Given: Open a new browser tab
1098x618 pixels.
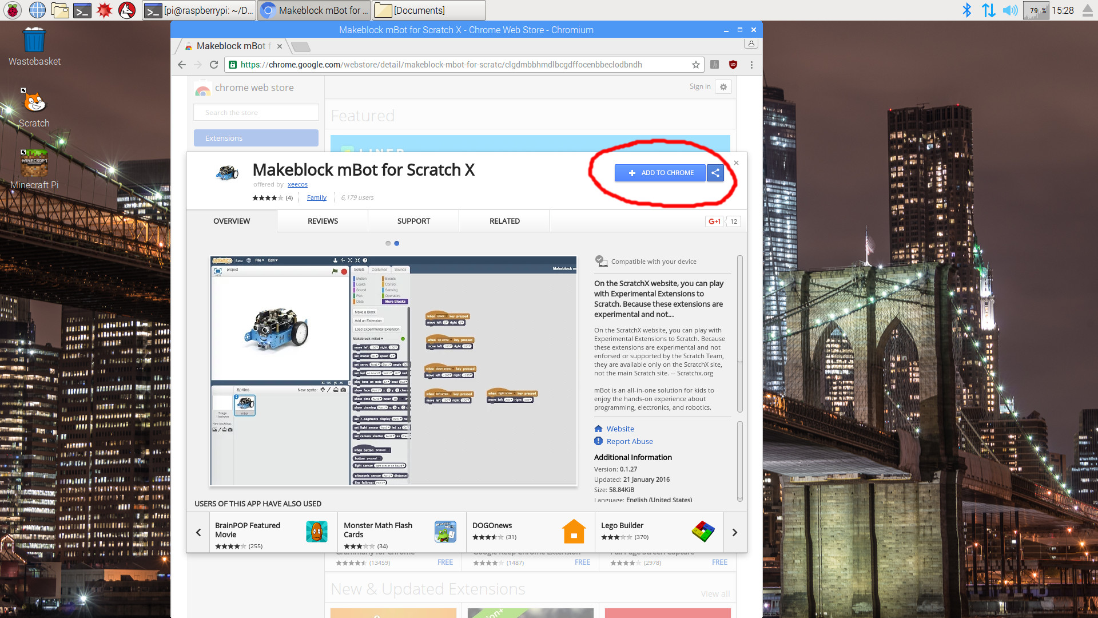Looking at the screenshot, I should (300, 46).
